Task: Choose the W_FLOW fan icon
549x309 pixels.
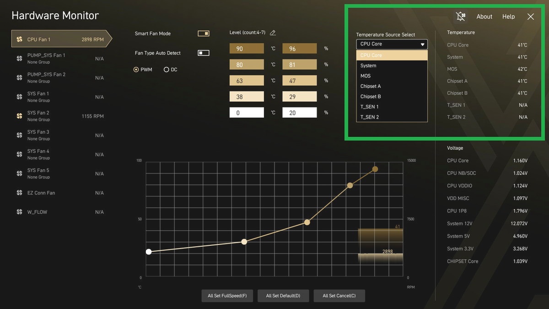Action: (x=19, y=212)
